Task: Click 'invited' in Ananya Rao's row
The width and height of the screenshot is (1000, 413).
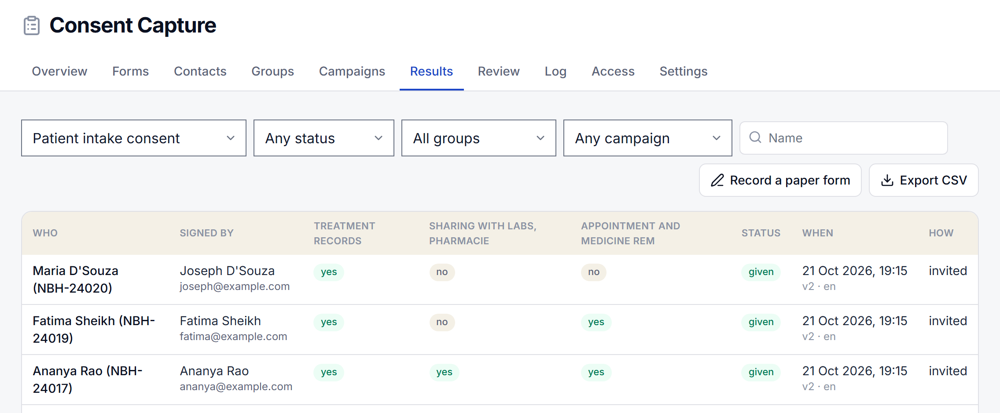Action: 948,371
